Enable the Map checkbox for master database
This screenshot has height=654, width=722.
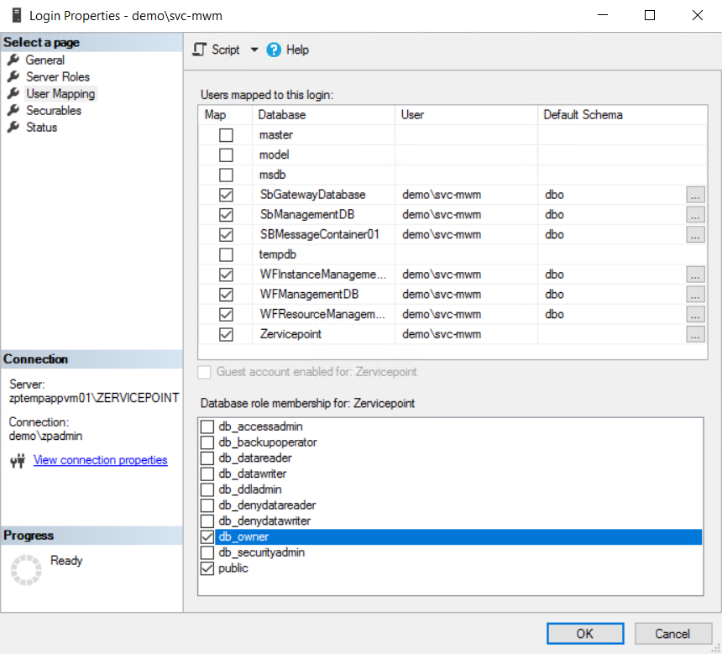(226, 135)
